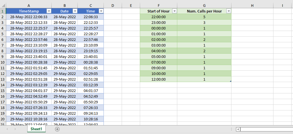Click the next sheet navigation arrow
The image size is (293, 134).
click(x=15, y=129)
